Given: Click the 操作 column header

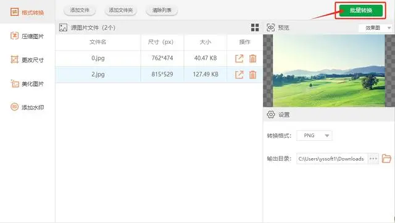Looking at the screenshot, I should 244,42.
